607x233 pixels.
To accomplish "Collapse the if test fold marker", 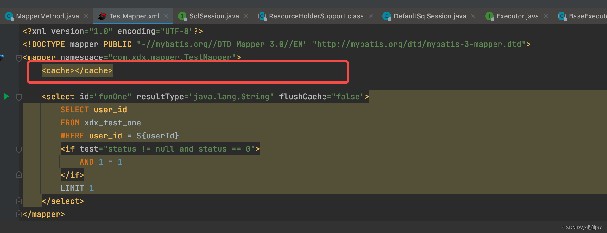I will 19,149.
